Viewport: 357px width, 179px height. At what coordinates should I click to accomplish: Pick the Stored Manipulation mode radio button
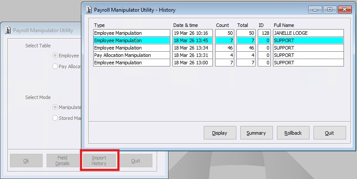coord(55,118)
